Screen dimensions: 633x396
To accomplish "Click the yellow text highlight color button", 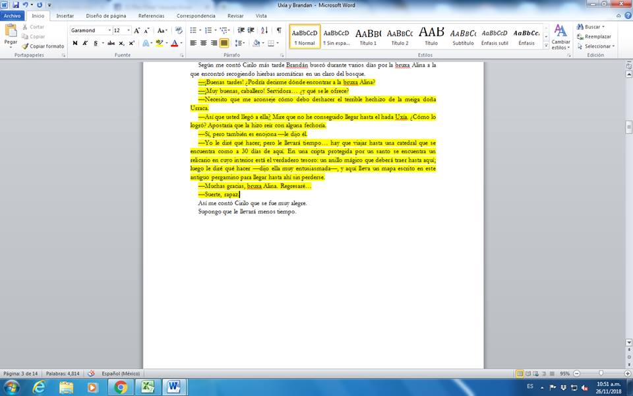I will coord(159,43).
